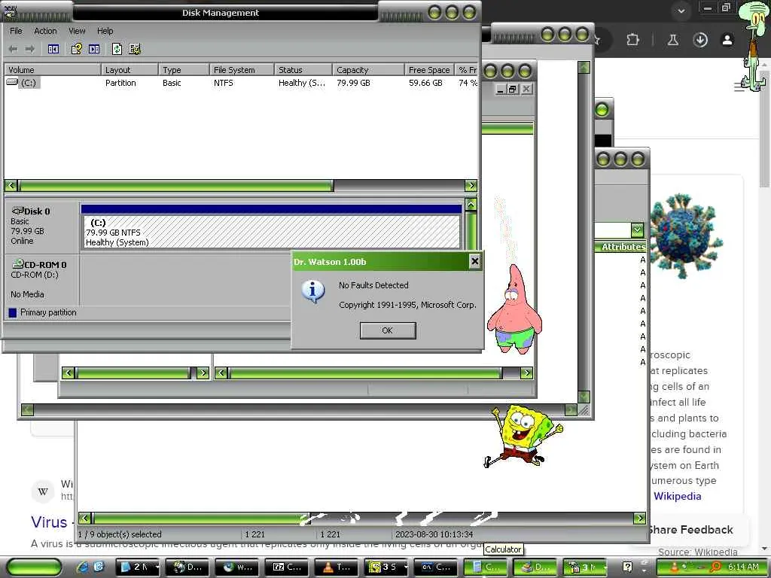Open the View menu in Disk Management

[x=77, y=31]
